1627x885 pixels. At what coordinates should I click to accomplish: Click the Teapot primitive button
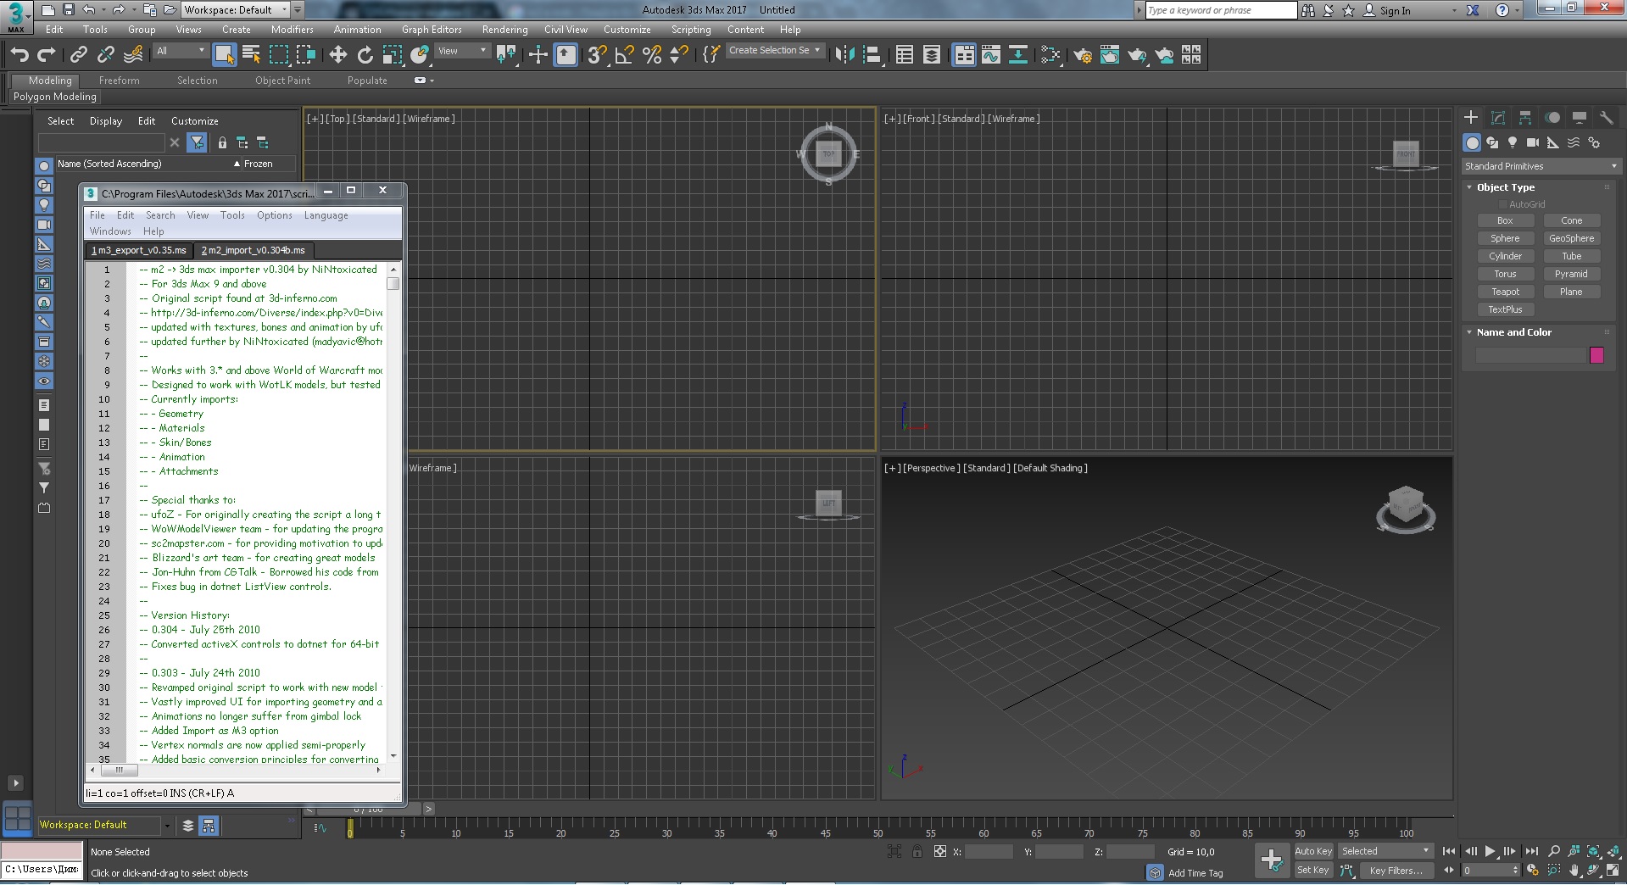[1505, 292]
